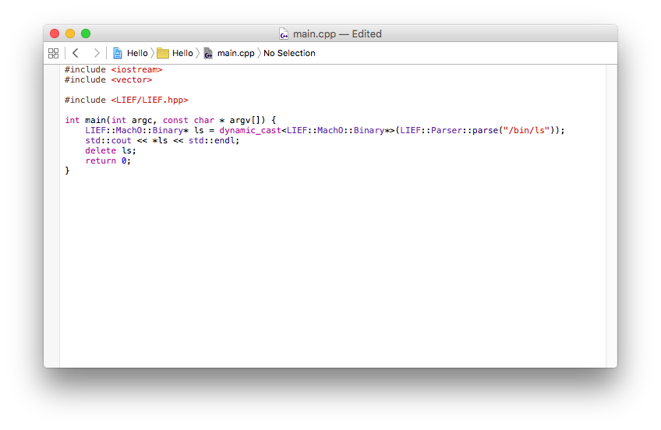Image resolution: width=661 pixels, height=430 pixels.
Task: Open the main.cpp breadcrumb dropdown
Action: pos(235,53)
